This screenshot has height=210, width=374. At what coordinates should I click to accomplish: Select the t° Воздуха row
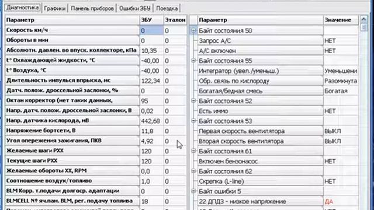tap(72, 71)
